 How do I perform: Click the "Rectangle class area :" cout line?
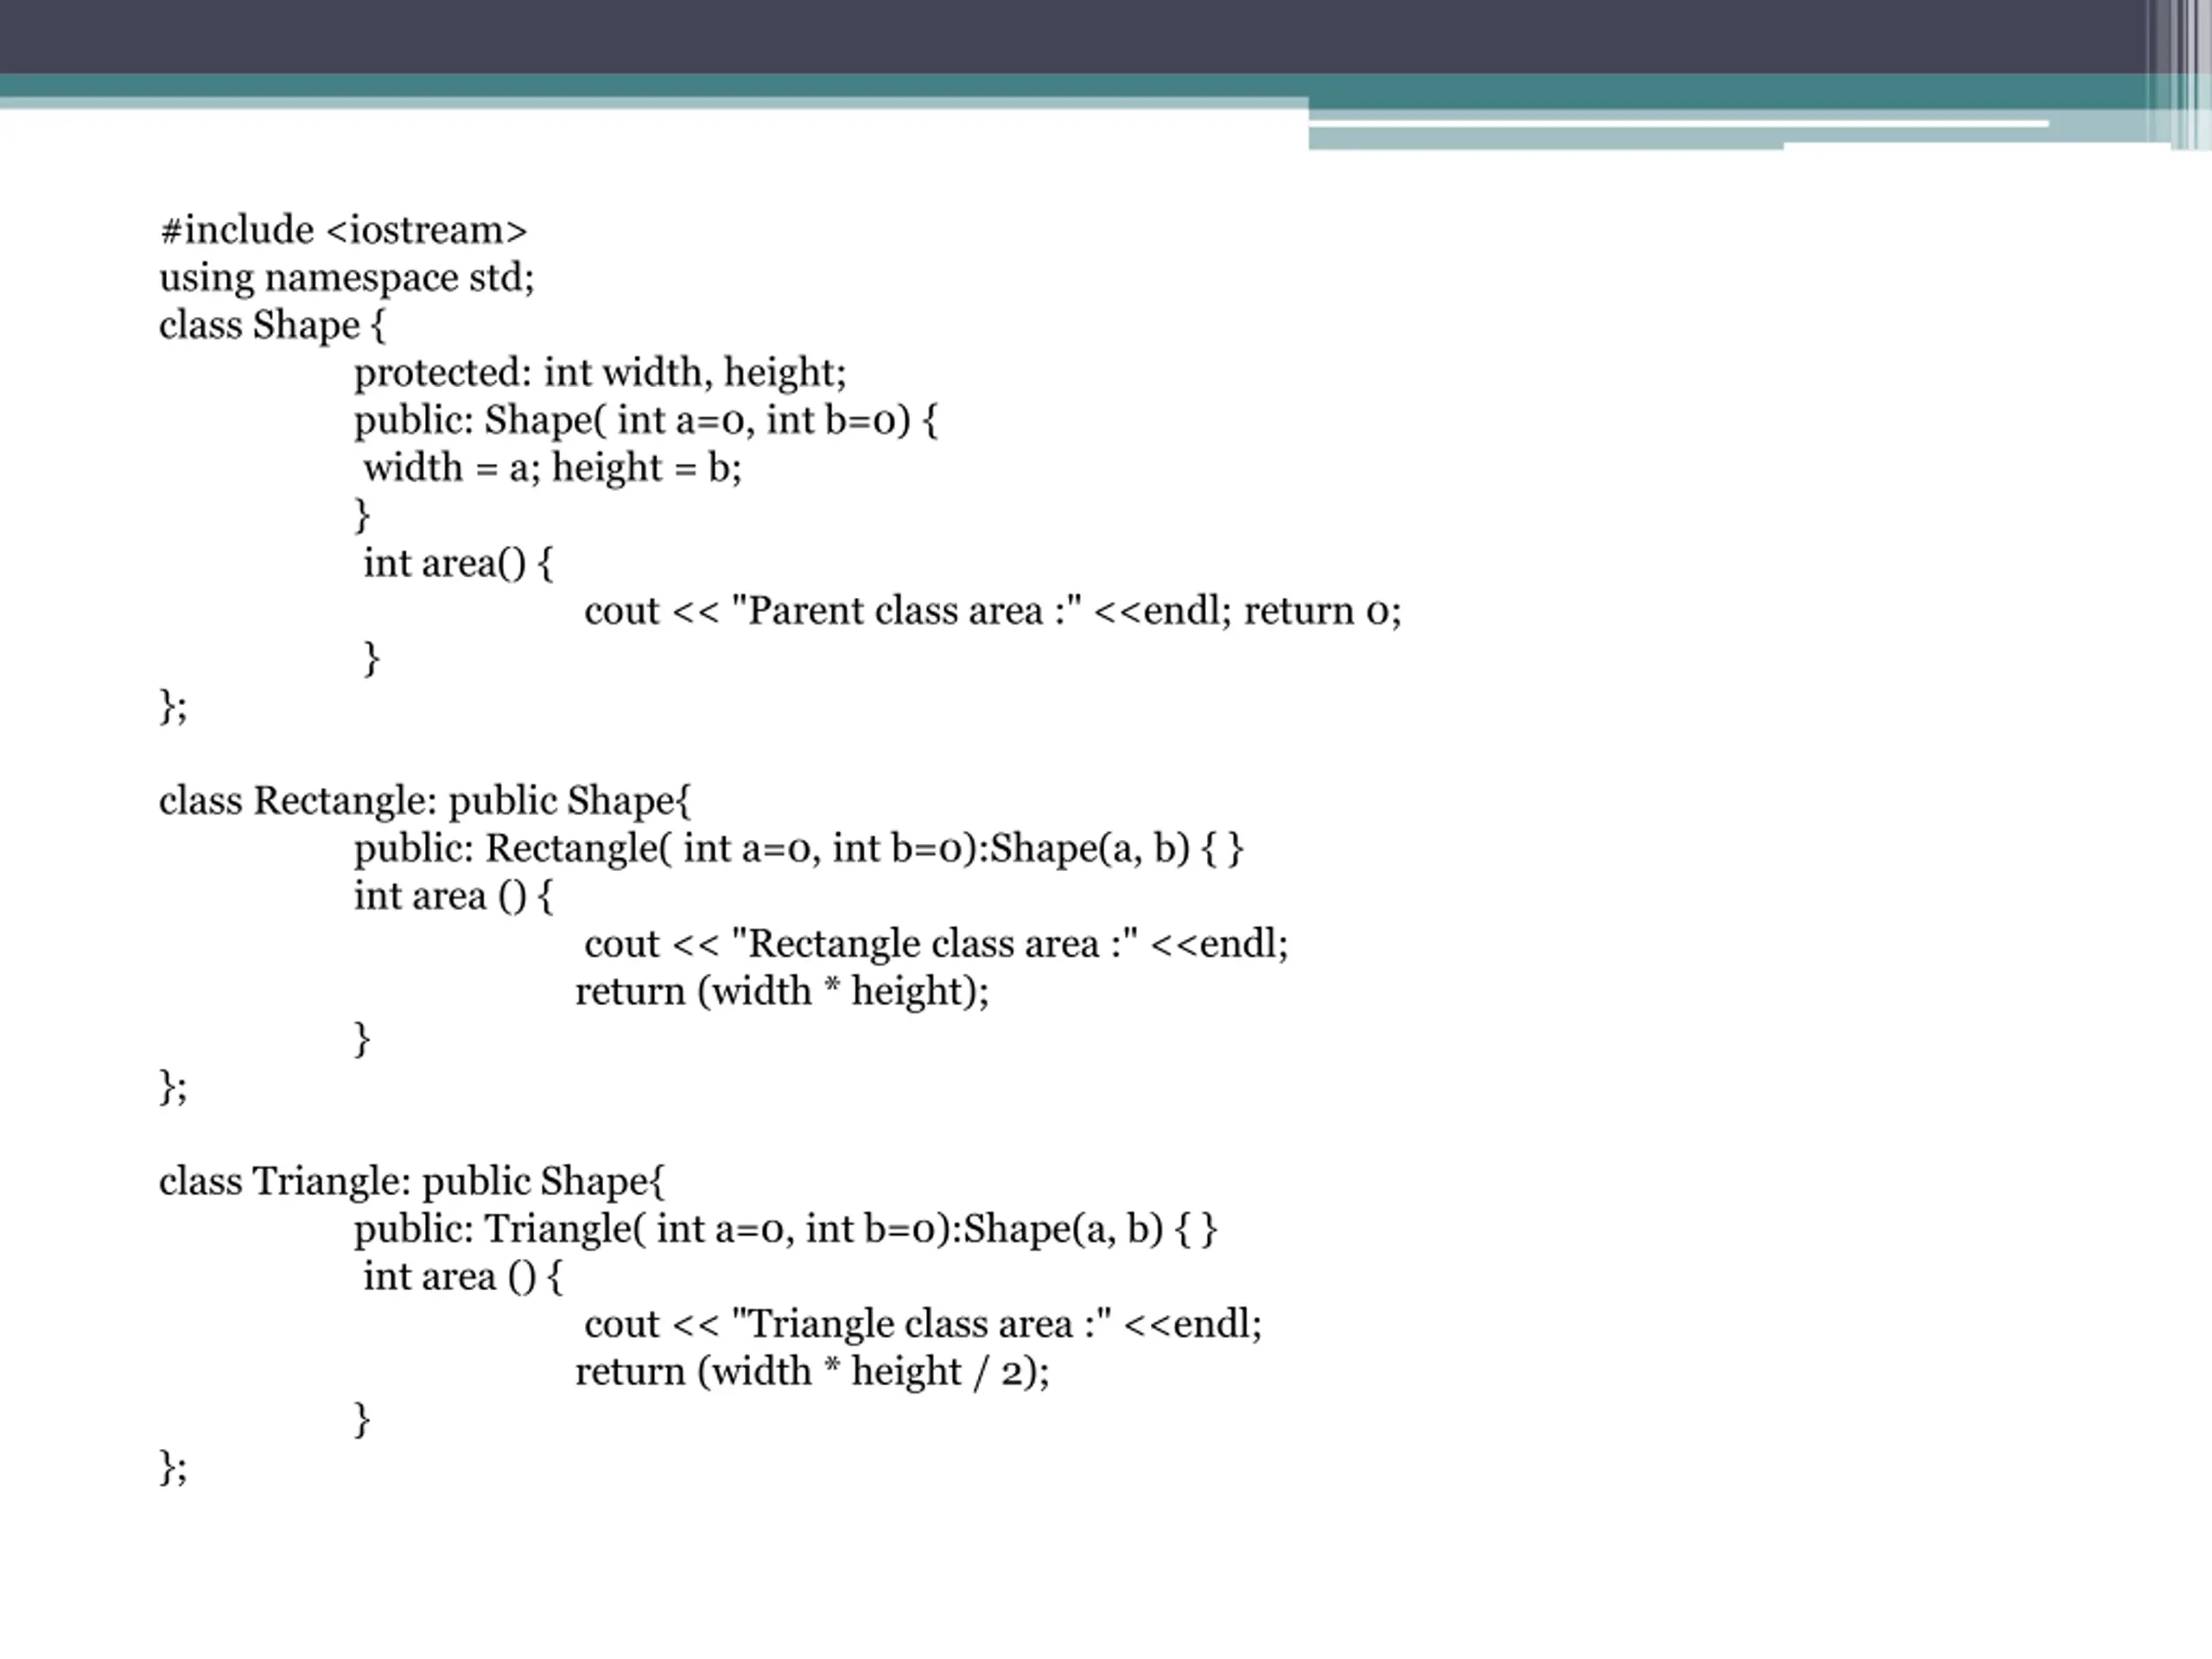[x=937, y=944]
